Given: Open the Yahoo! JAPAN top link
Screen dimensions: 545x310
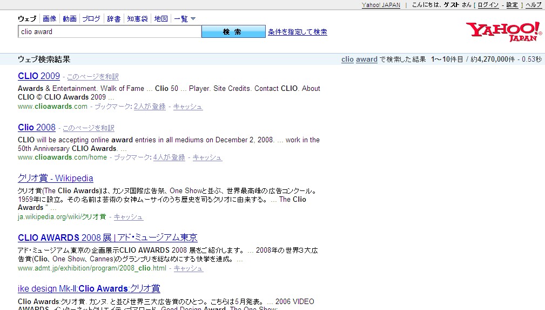Looking at the screenshot, I should coord(381,5).
